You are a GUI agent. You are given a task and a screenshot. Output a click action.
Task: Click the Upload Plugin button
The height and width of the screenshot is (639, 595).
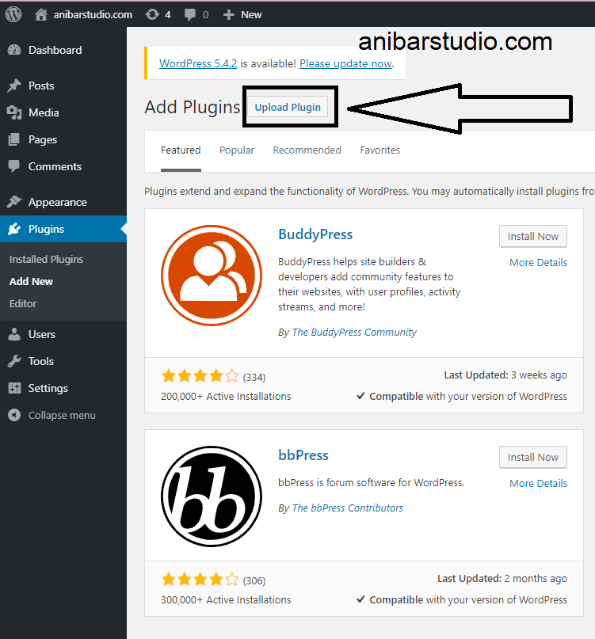point(288,107)
